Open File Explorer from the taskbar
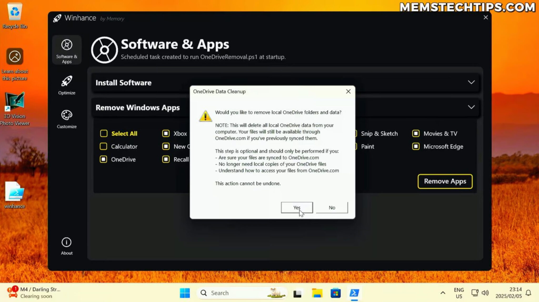This screenshot has width=539, height=302. pos(317,293)
